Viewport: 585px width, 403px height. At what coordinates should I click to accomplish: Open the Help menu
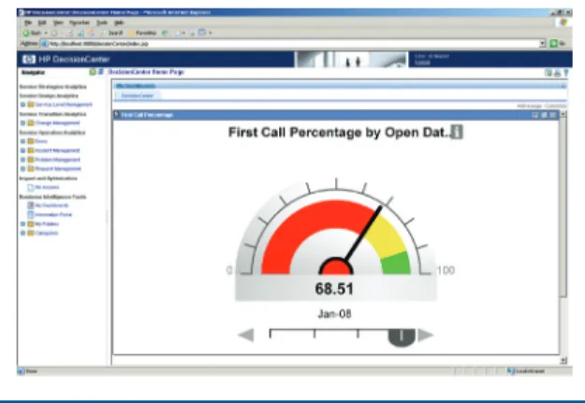pos(119,22)
